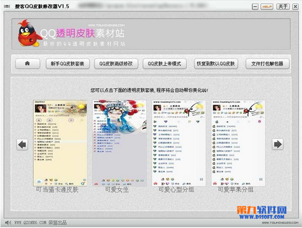302x228 pixels.
Task: Click the www.touming123.com link at bottom right
Action: 280,223
